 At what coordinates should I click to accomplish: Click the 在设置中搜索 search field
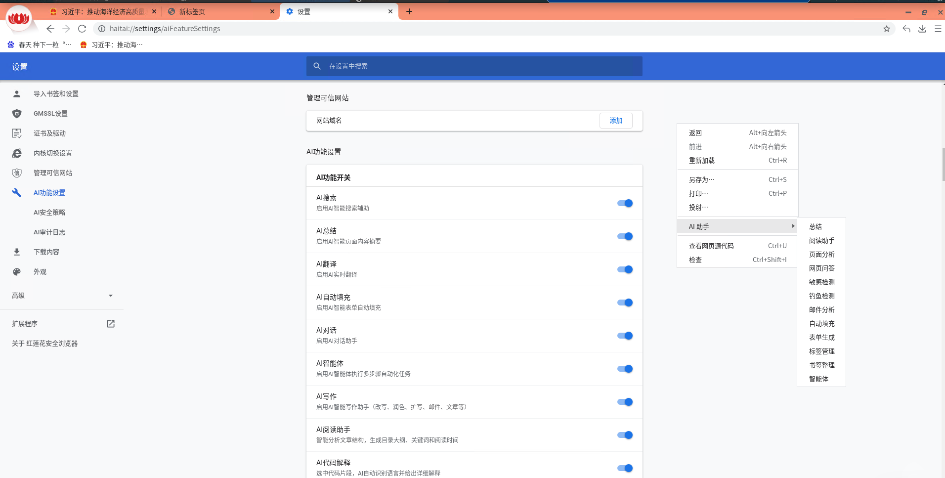point(474,66)
